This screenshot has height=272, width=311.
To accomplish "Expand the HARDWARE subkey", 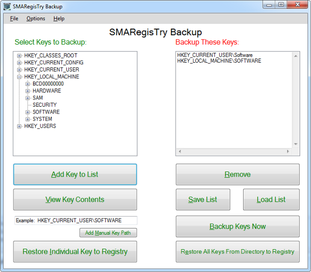I will 27,91.
